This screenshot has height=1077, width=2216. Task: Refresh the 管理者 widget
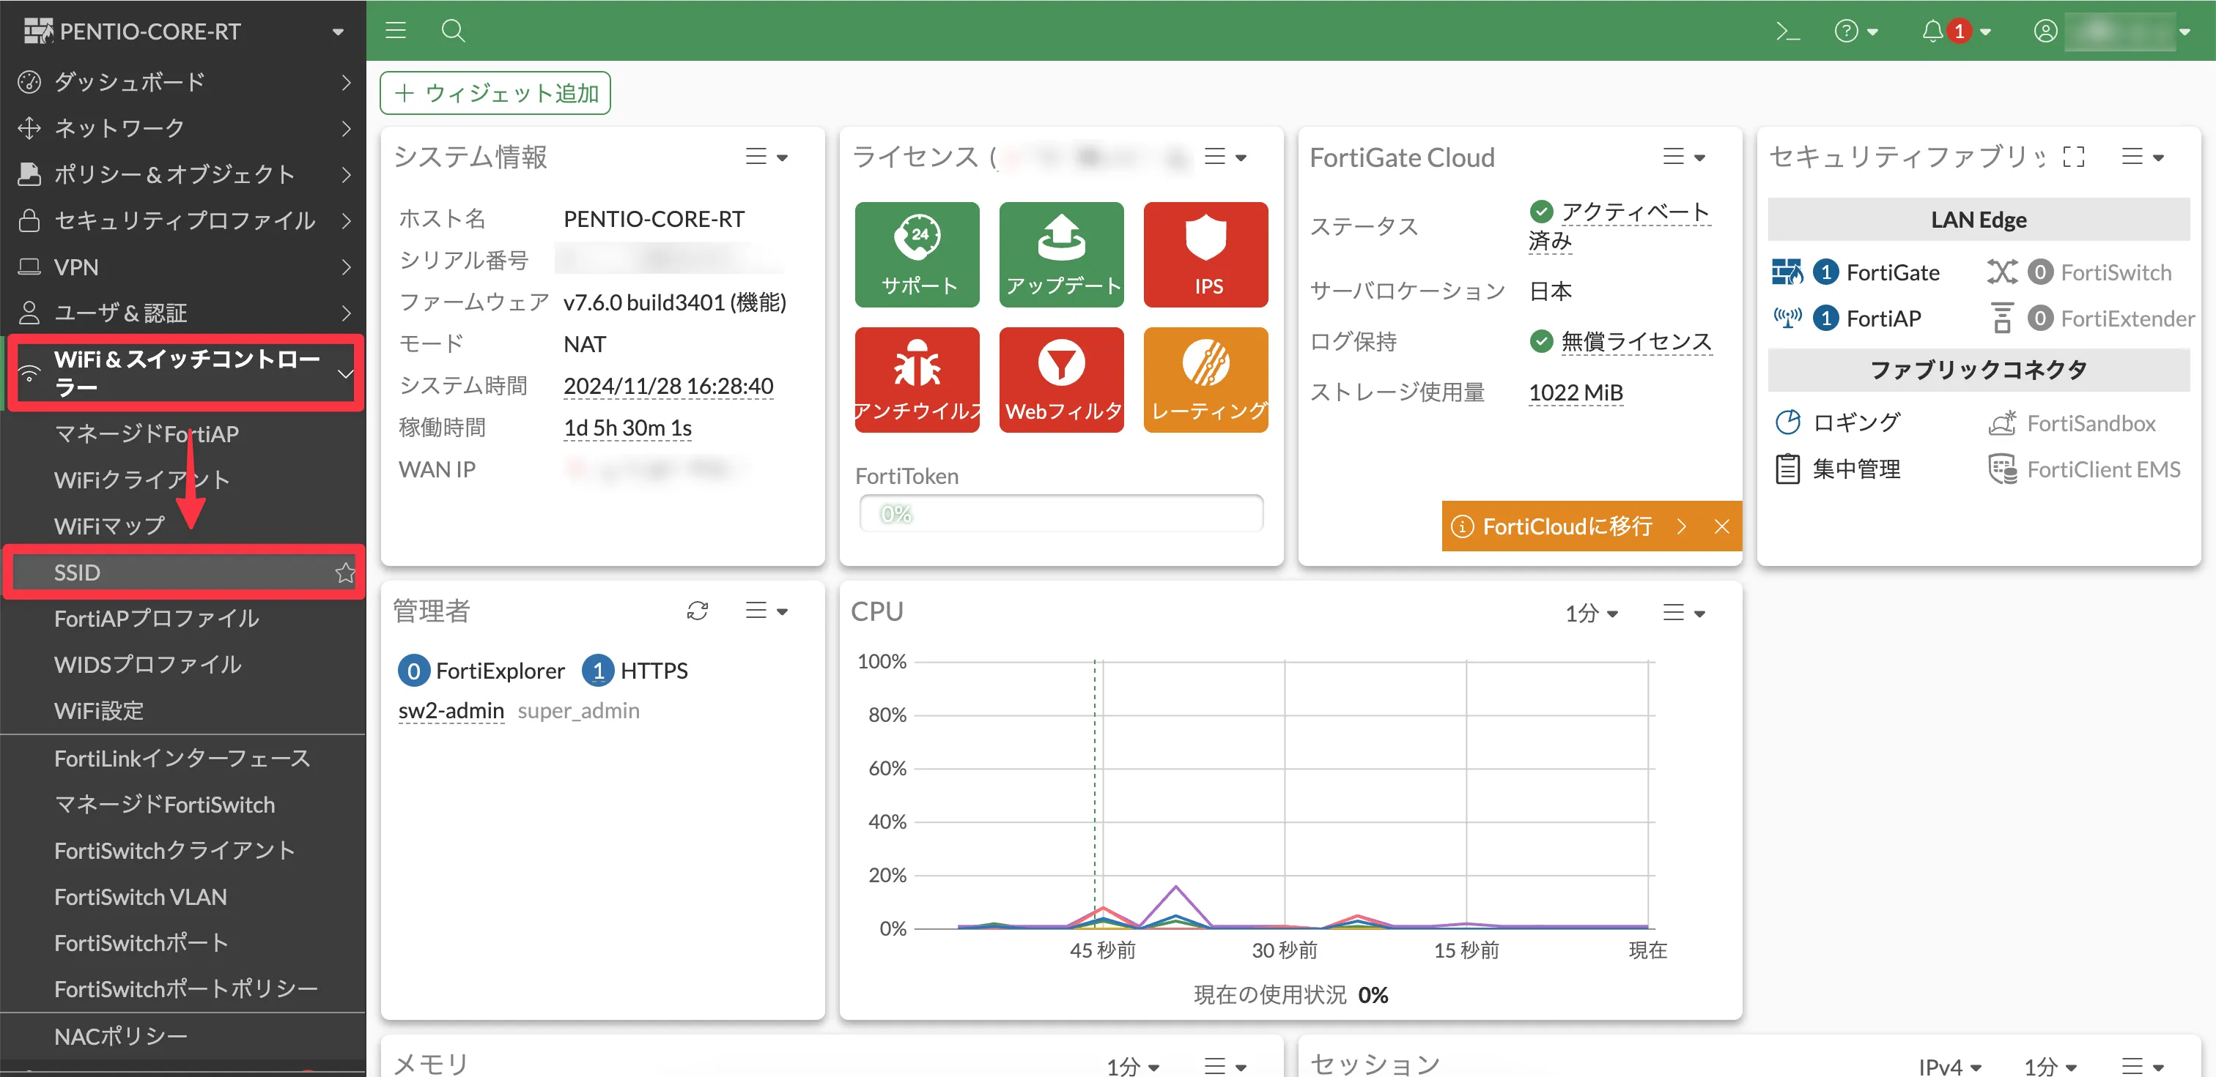697,611
